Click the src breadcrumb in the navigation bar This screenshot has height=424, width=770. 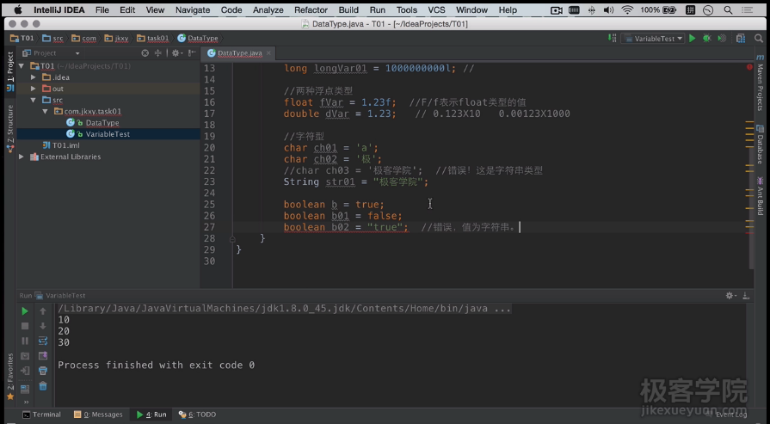click(53, 39)
